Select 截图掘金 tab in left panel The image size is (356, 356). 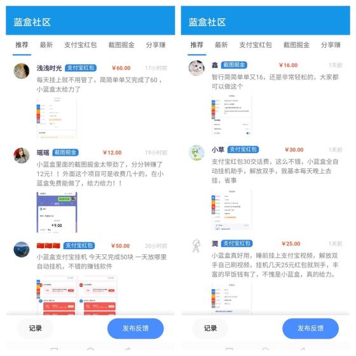(x=121, y=45)
